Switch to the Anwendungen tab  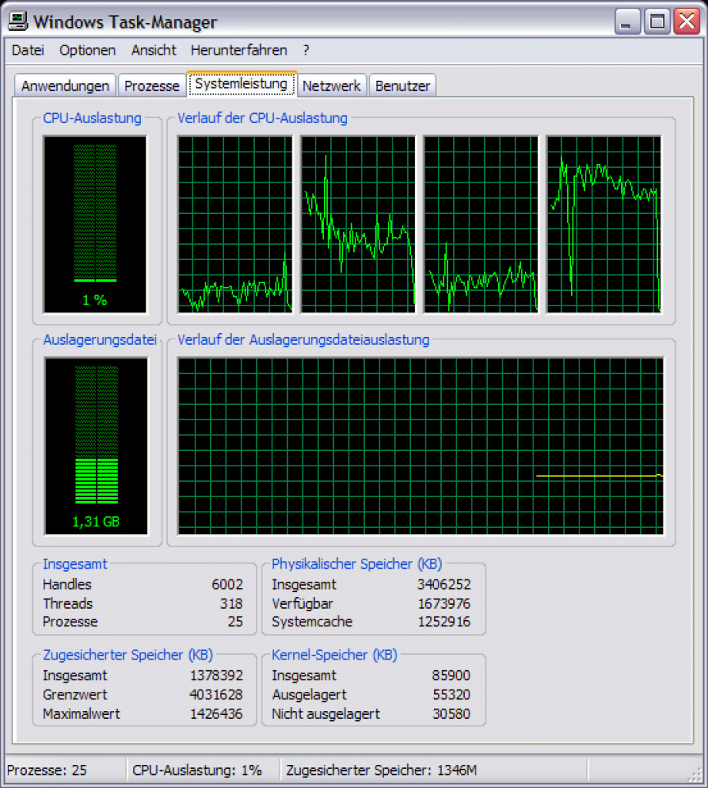click(x=65, y=85)
